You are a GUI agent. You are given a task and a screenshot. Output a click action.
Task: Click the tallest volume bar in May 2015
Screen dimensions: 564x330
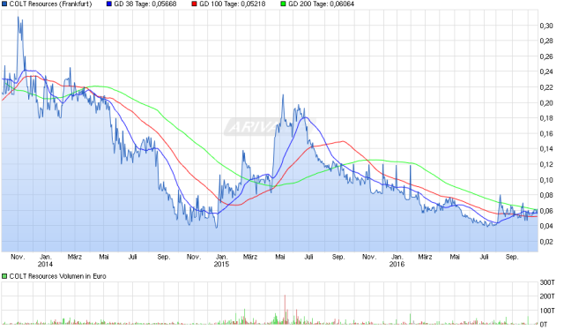click(285, 310)
